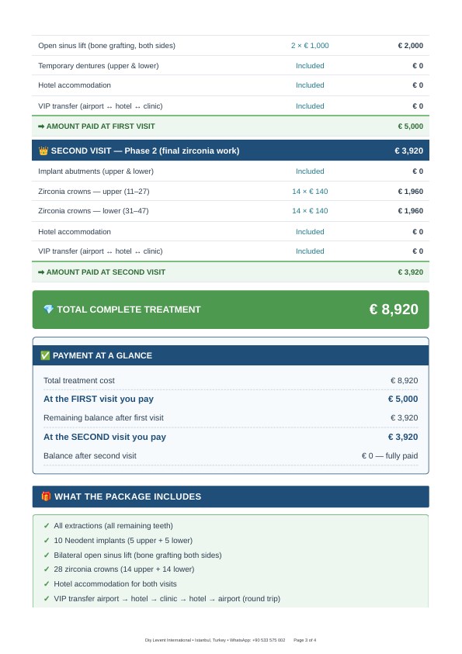Click the checkmark beside All extractions

click(x=47, y=525)
